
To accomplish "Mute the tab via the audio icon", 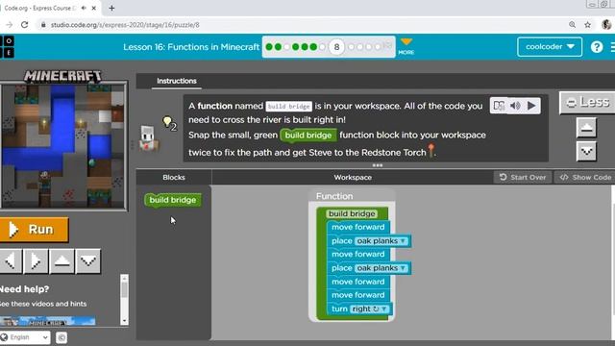I will pyautogui.click(x=84, y=8).
